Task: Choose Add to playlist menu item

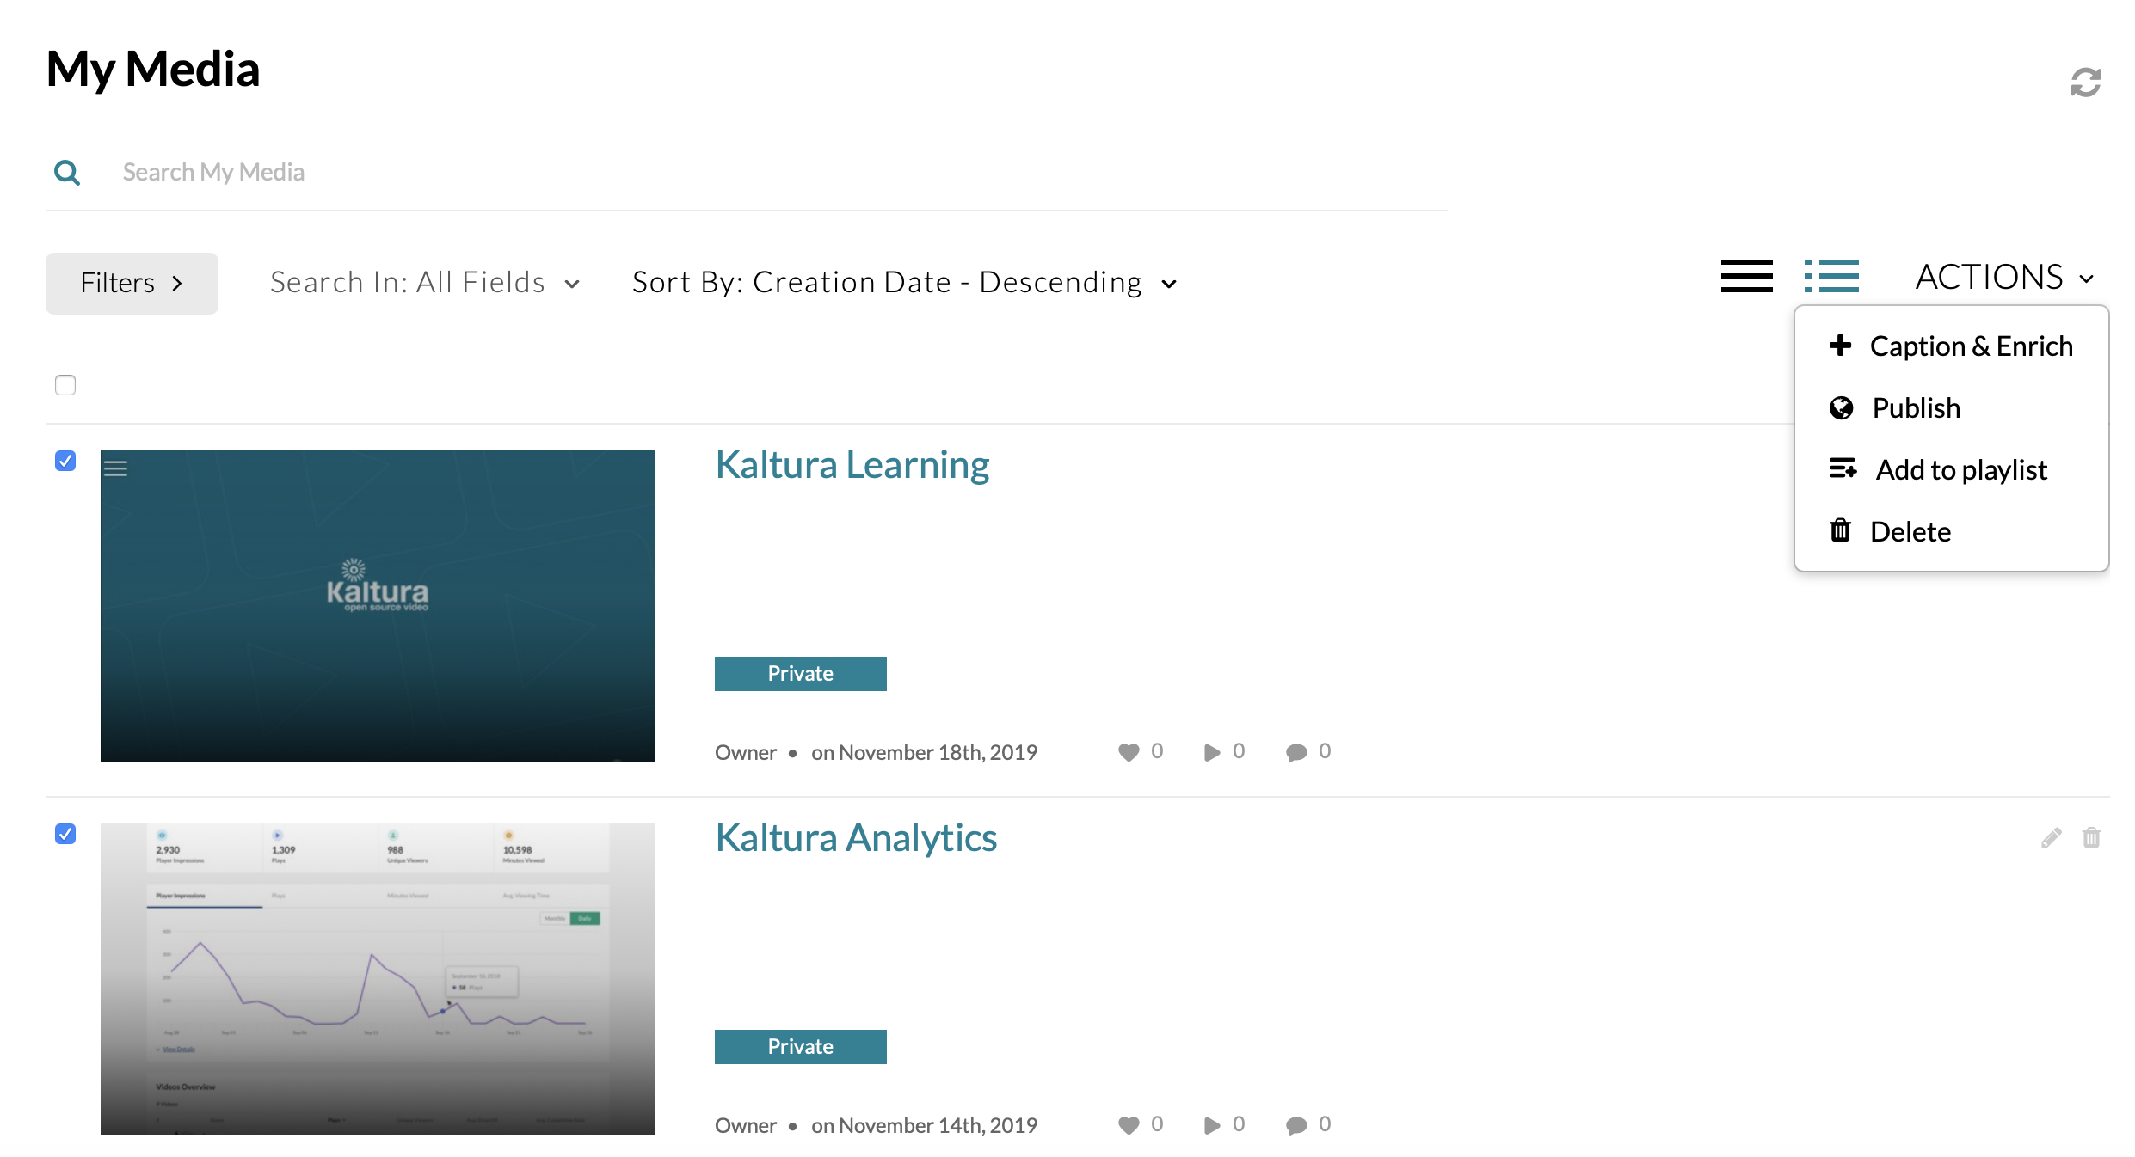Action: 1960,470
